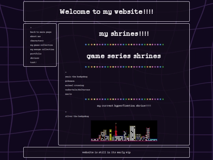Image resolution: width=213 pixels, height=160 pixels.
Task: Open the 'back to main page' sidebar link
Action: click(41, 32)
